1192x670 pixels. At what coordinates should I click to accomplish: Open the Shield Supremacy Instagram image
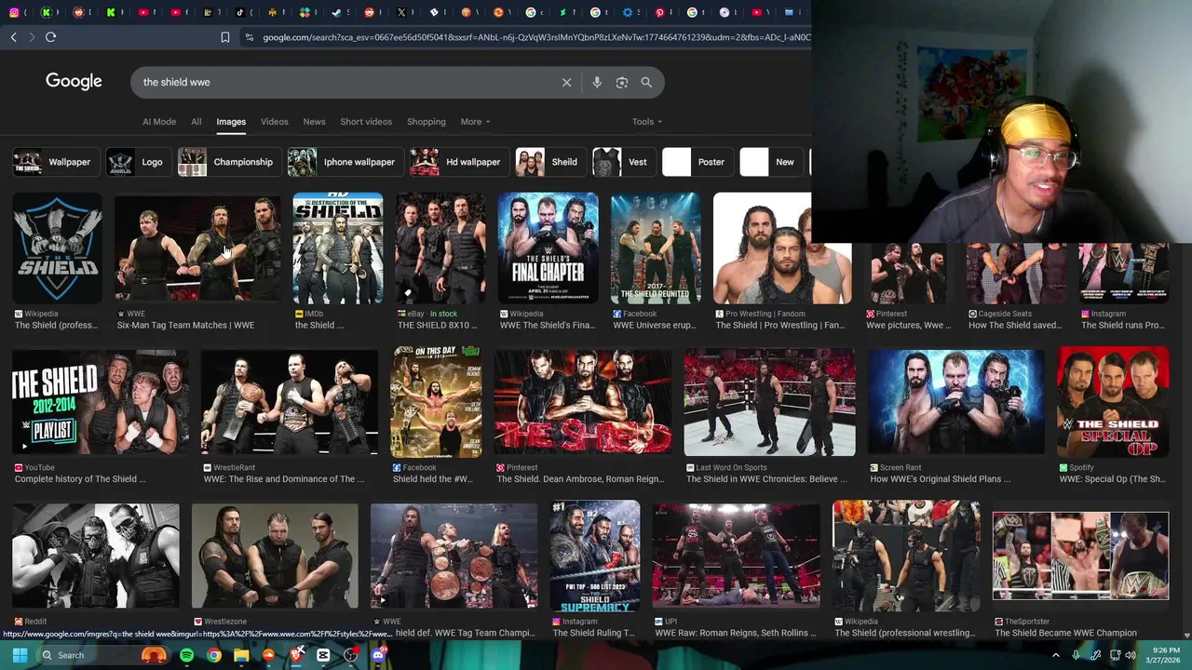pos(595,556)
